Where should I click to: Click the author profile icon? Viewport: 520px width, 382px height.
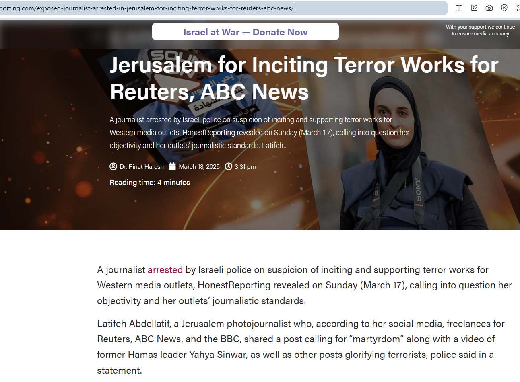[x=113, y=166]
